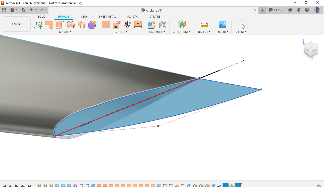Viewport: 324px width, 187px height.
Task: Select the Untrim tool with red X
Action: [x=116, y=24]
